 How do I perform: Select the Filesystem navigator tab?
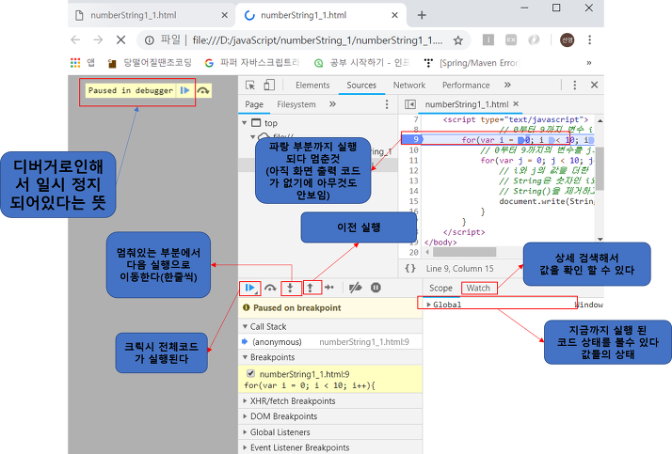point(296,104)
